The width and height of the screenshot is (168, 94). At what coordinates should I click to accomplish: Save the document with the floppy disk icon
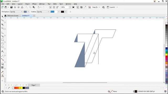click(x=11, y=7)
